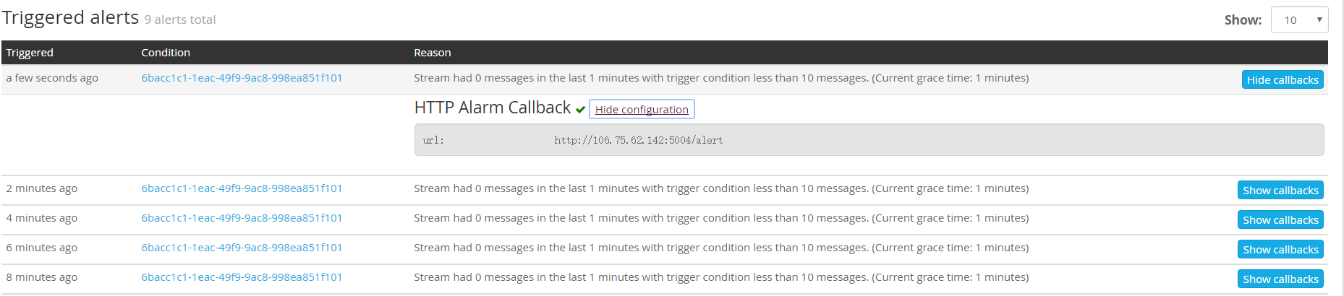Open condition link for 8 minutes ago alert
The width and height of the screenshot is (1344, 296).
pos(242,277)
